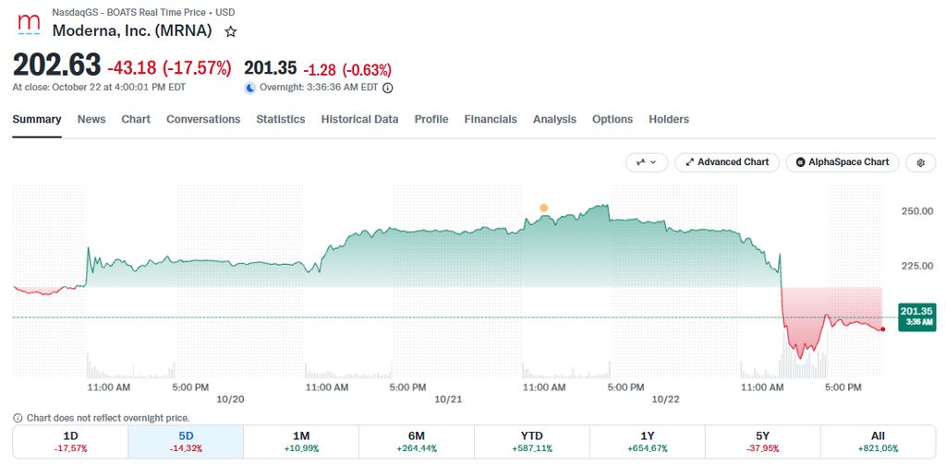Select the All time range
Image resolution: width=946 pixels, height=465 pixels.
[878, 442]
